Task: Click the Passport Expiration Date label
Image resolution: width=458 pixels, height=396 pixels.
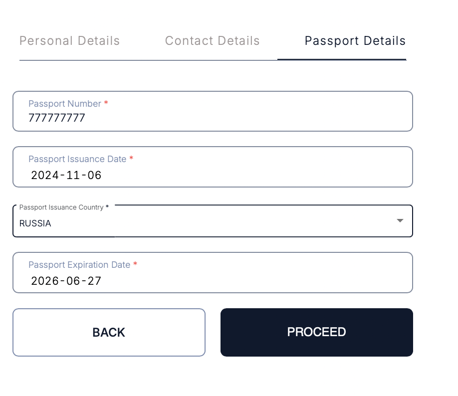Action: click(x=79, y=265)
